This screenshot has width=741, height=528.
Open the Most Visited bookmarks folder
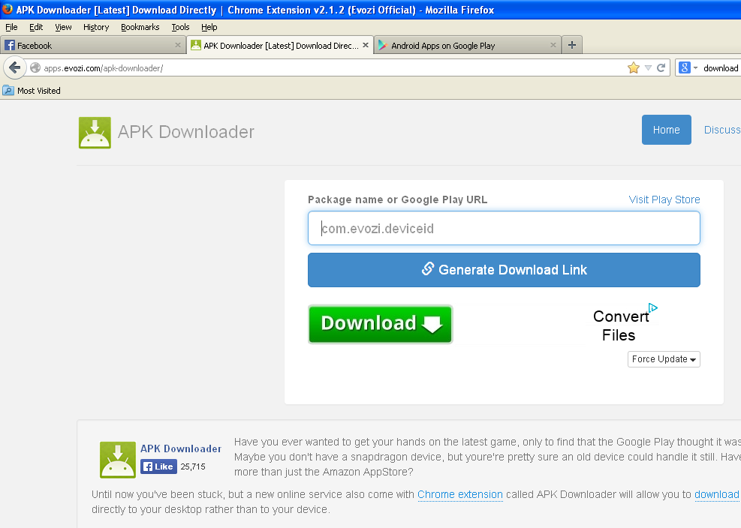pyautogui.click(x=32, y=90)
